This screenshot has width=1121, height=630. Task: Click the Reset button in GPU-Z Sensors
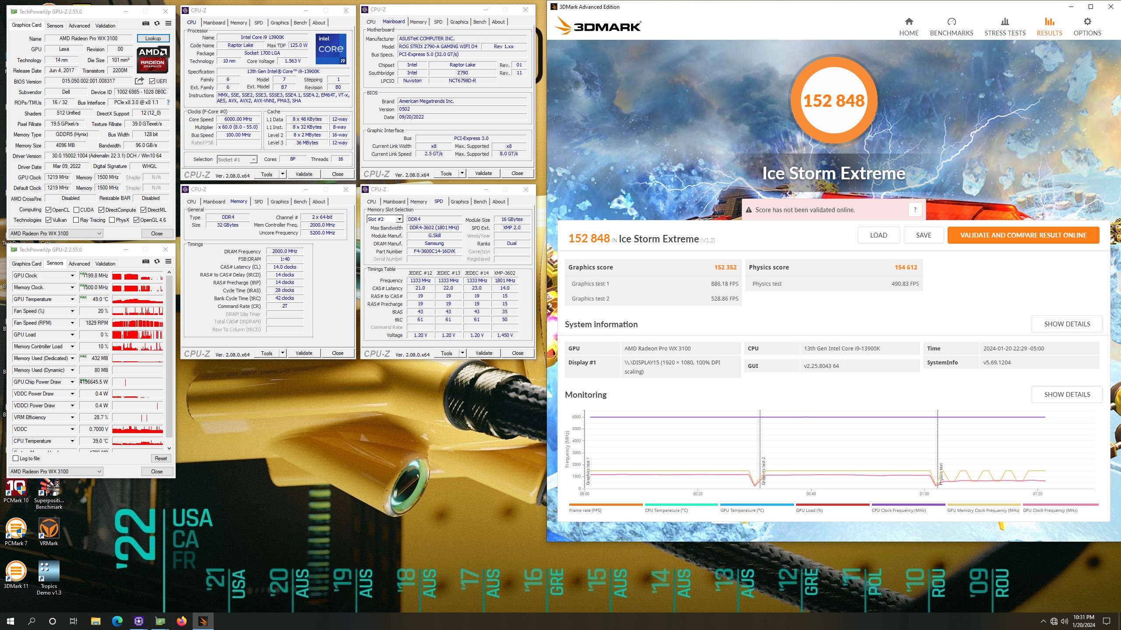(161, 458)
